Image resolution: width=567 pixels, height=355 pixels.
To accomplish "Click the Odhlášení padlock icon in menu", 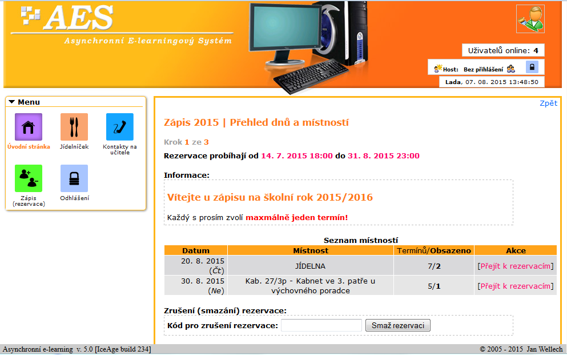I will 74,178.
